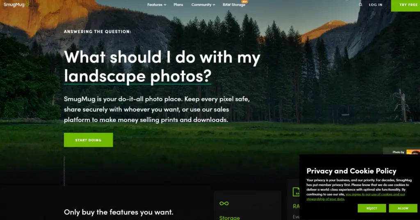Go to RAW Storage page
420x220 pixels.
(x=234, y=5)
